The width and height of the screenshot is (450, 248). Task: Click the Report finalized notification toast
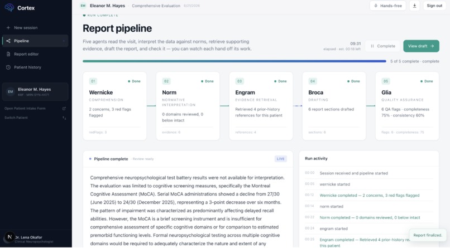click(428, 235)
